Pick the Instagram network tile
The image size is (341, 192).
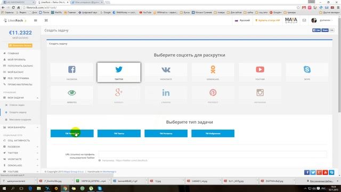coord(260,95)
